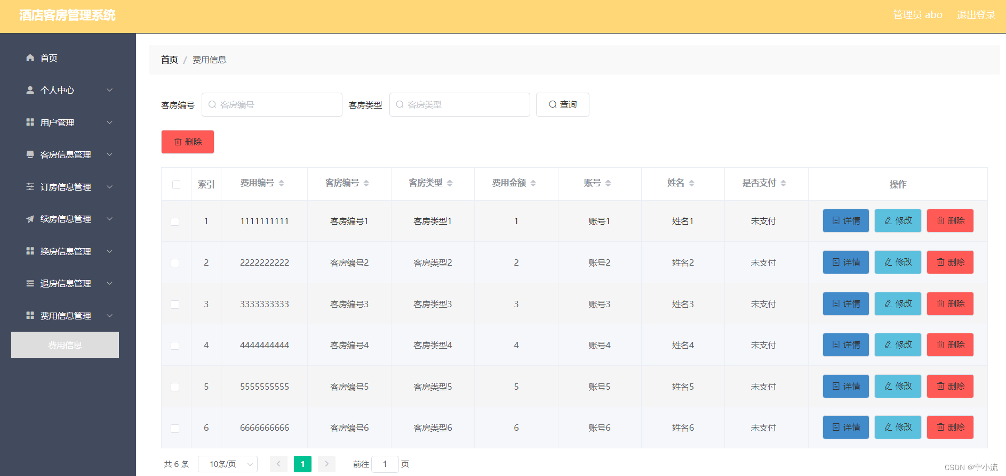The width and height of the screenshot is (1006, 476).
Task: Click the icon for 订房信息管理
Action: click(30, 187)
